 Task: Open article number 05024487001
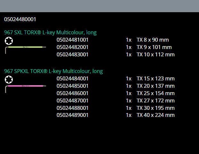point(73,101)
